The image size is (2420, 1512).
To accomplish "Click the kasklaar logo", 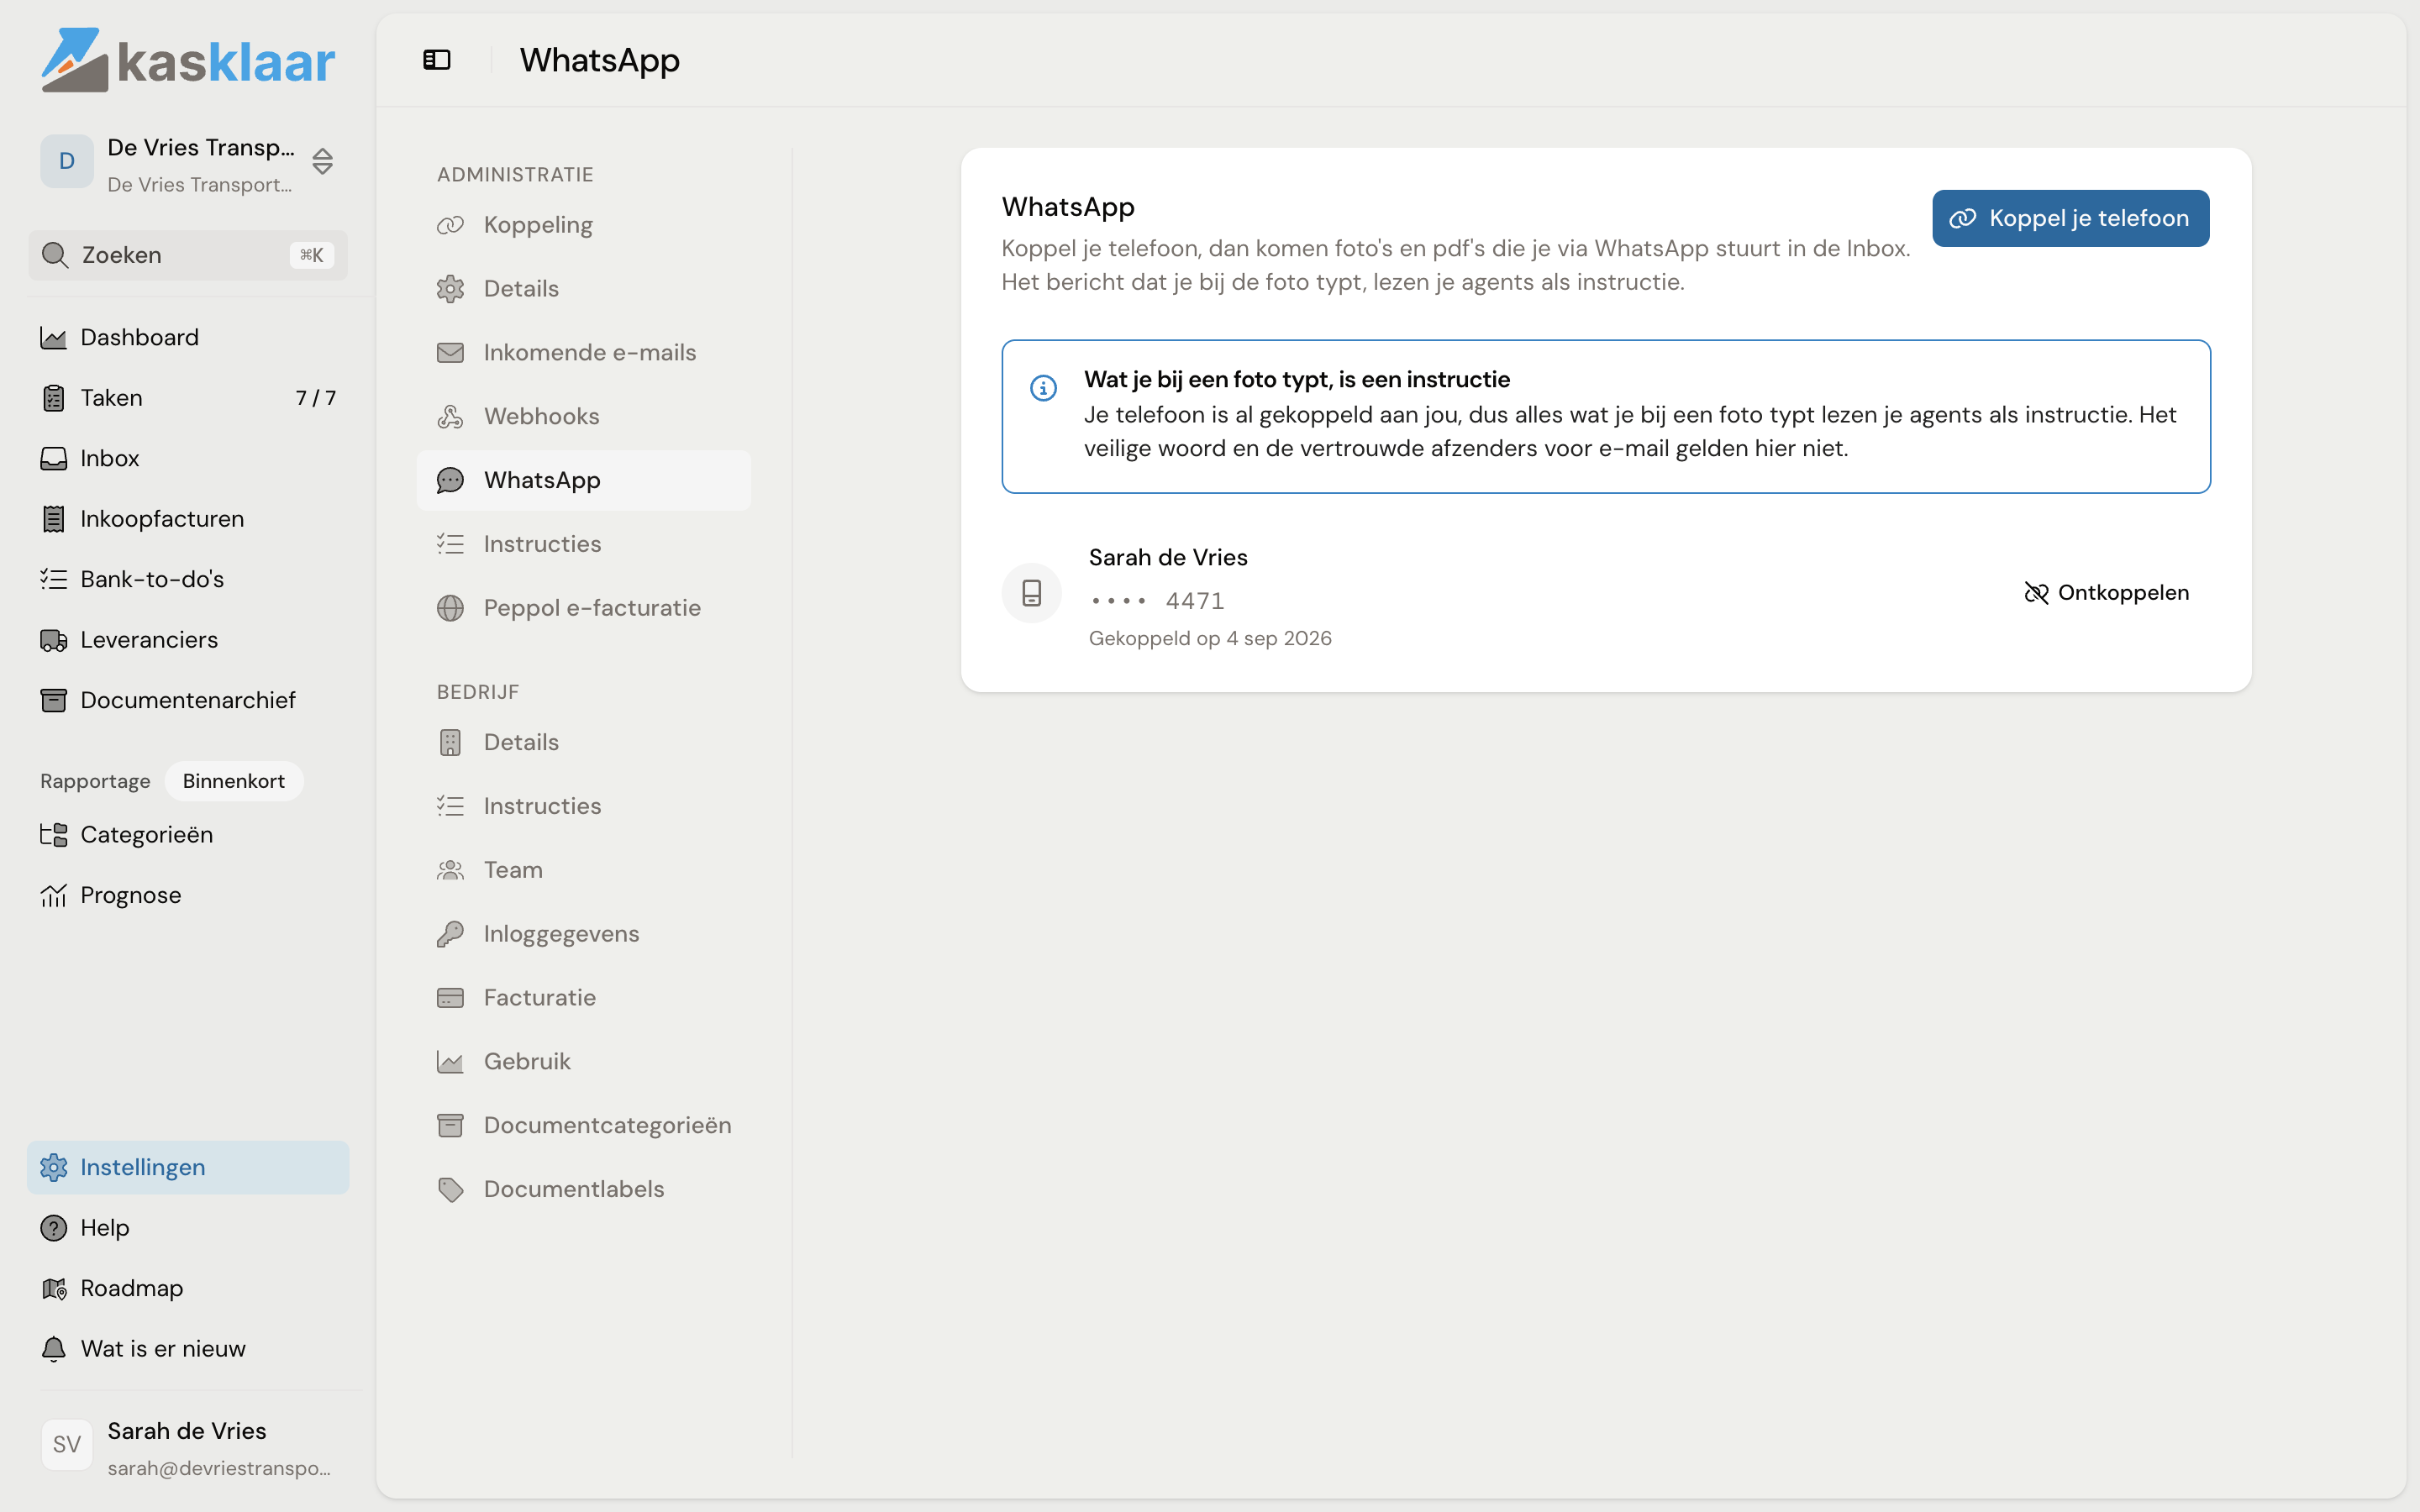I will (x=188, y=60).
